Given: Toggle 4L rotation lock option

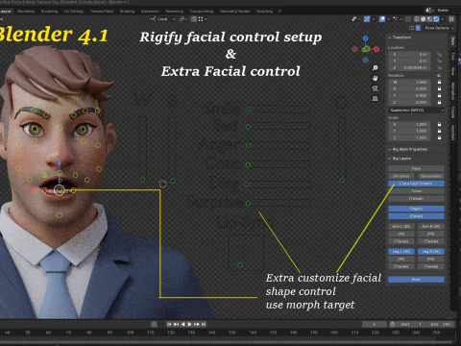Looking at the screenshot, I should click(x=439, y=76).
